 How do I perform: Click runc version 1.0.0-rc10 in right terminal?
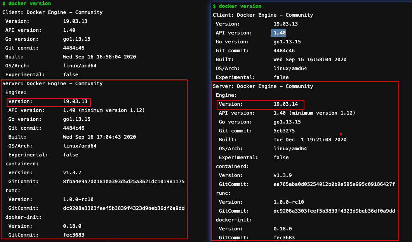(x=289, y=202)
